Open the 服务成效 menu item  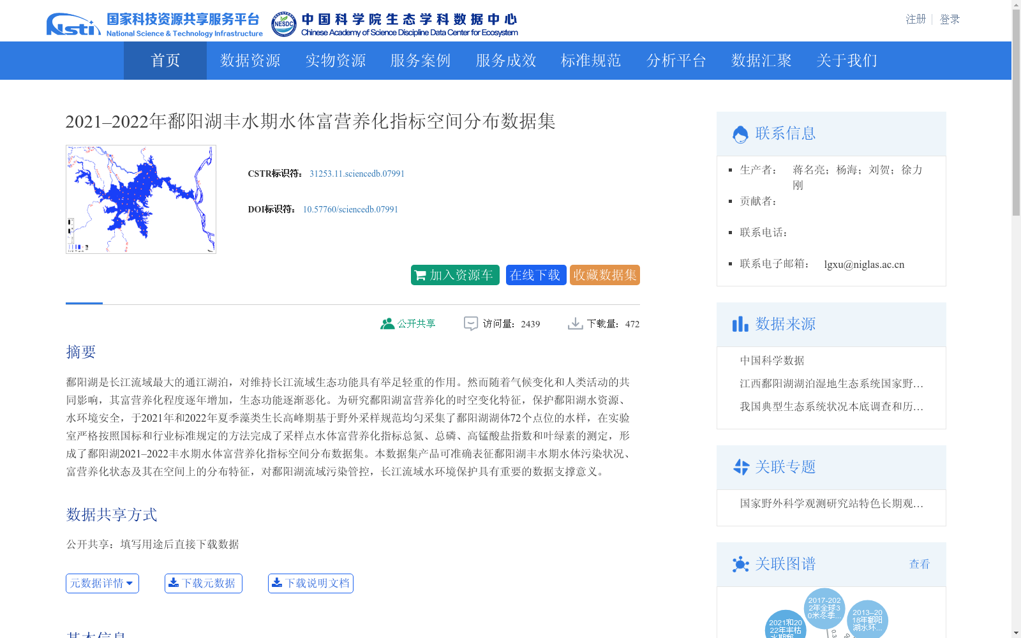506,61
